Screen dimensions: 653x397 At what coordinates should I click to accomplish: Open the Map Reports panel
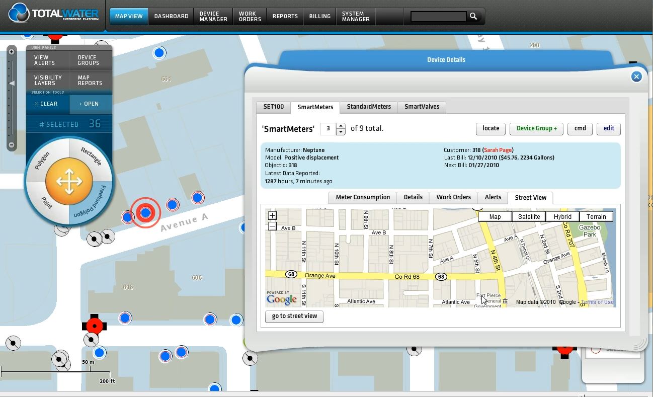[x=91, y=81]
